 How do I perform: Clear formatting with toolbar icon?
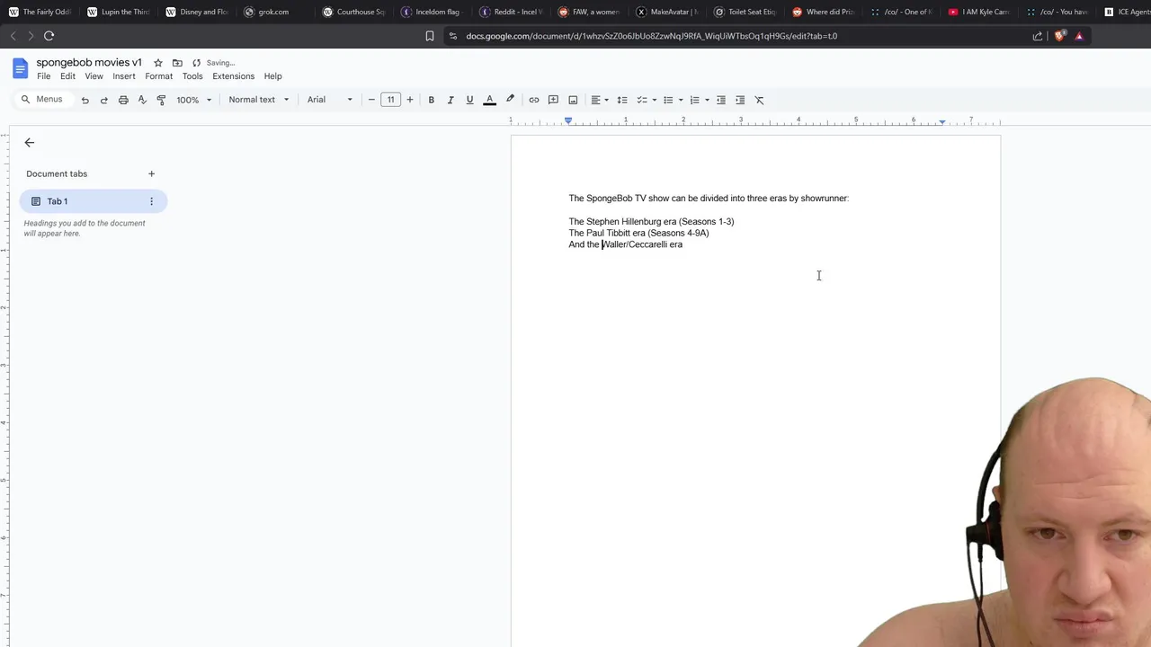pyautogui.click(x=759, y=100)
